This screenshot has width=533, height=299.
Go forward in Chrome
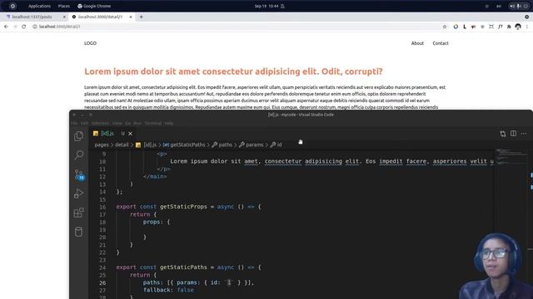pos(15,27)
